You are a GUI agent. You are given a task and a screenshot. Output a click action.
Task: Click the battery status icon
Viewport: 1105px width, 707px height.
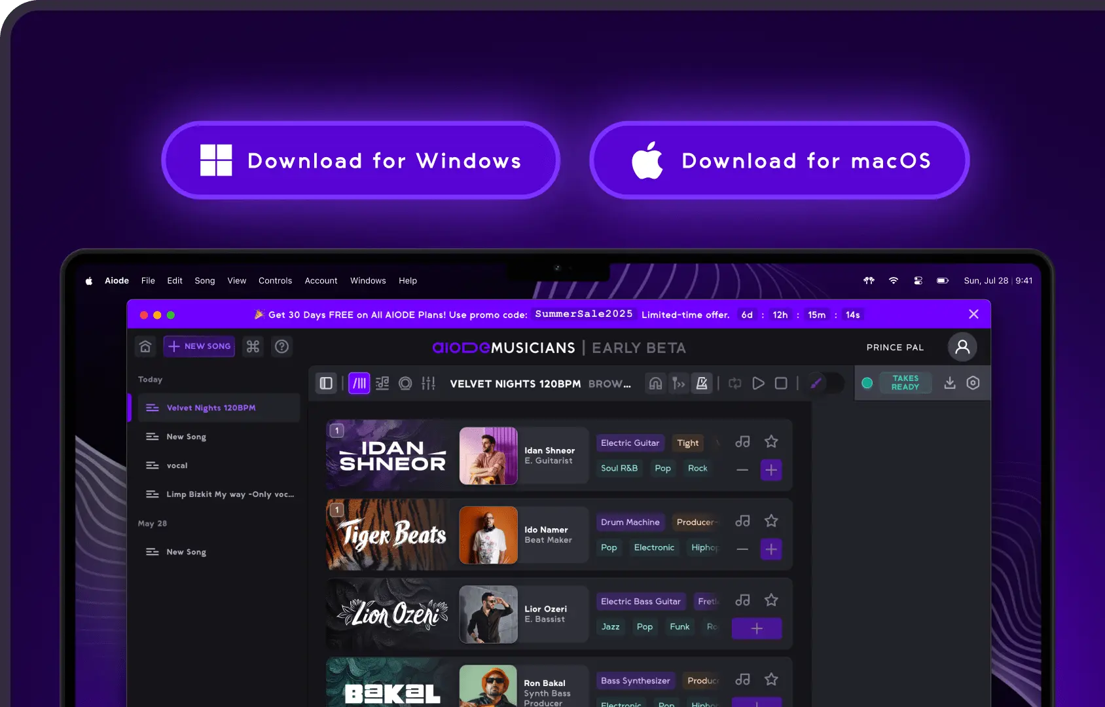click(x=943, y=280)
